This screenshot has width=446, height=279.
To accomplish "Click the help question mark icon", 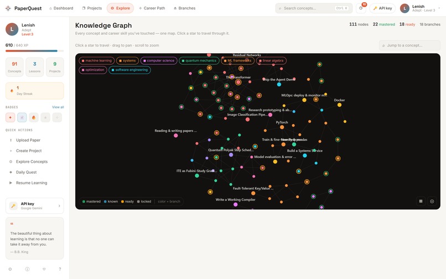I will tap(60, 269).
